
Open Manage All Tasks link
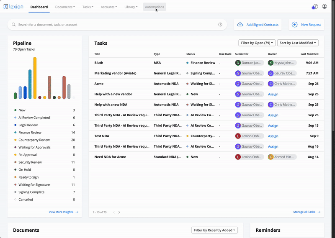pos(304,212)
